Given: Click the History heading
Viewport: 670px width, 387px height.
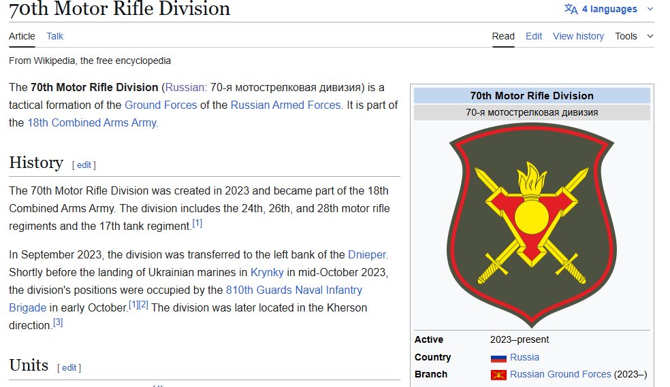Looking at the screenshot, I should [x=36, y=163].
